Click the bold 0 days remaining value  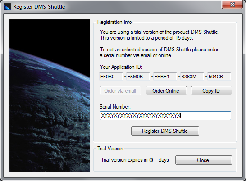click(151, 160)
